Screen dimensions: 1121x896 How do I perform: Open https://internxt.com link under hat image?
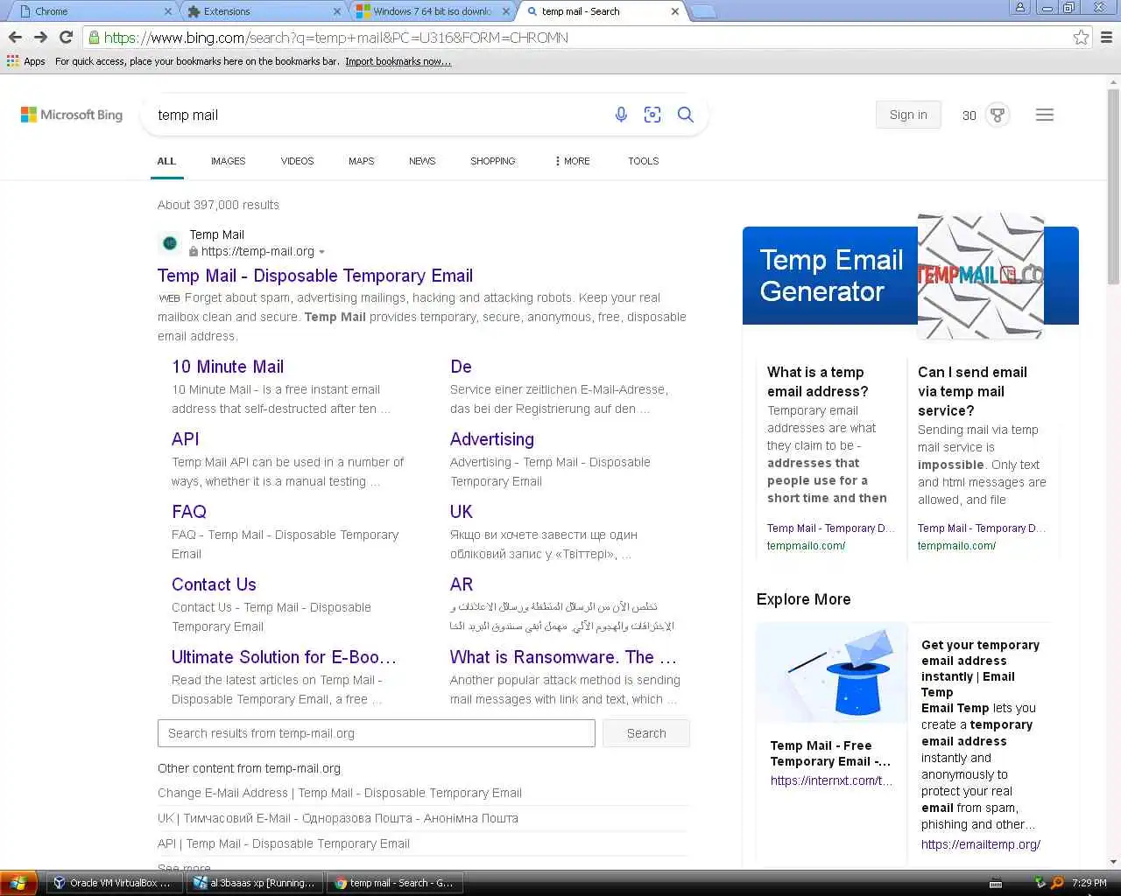(x=832, y=780)
